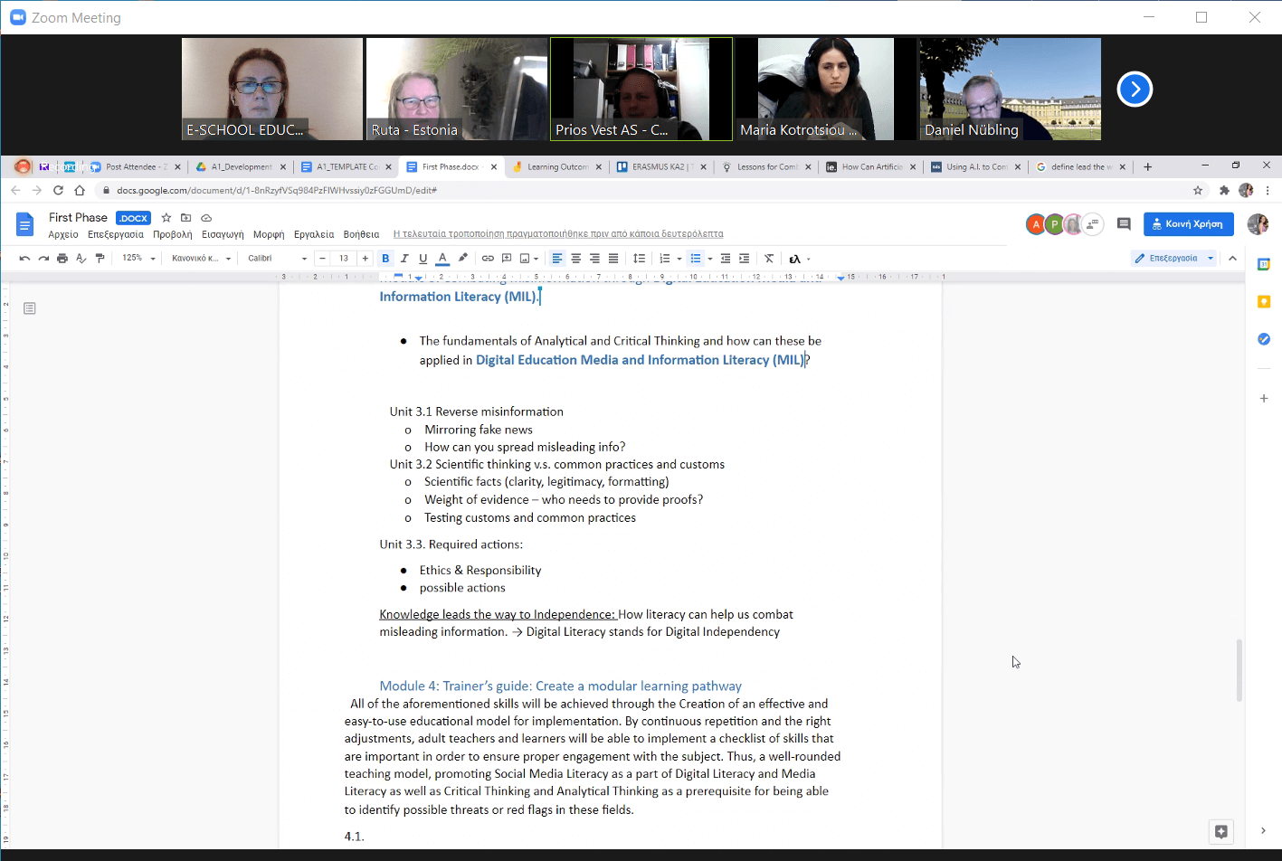Open the Calibri font dropdown
This screenshot has height=861, width=1282.
[x=277, y=259]
